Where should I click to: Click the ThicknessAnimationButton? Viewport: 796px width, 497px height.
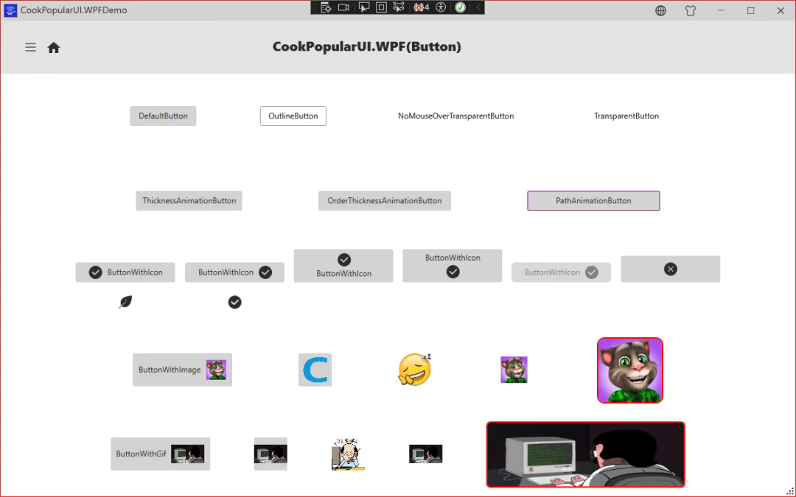pyautogui.click(x=189, y=201)
